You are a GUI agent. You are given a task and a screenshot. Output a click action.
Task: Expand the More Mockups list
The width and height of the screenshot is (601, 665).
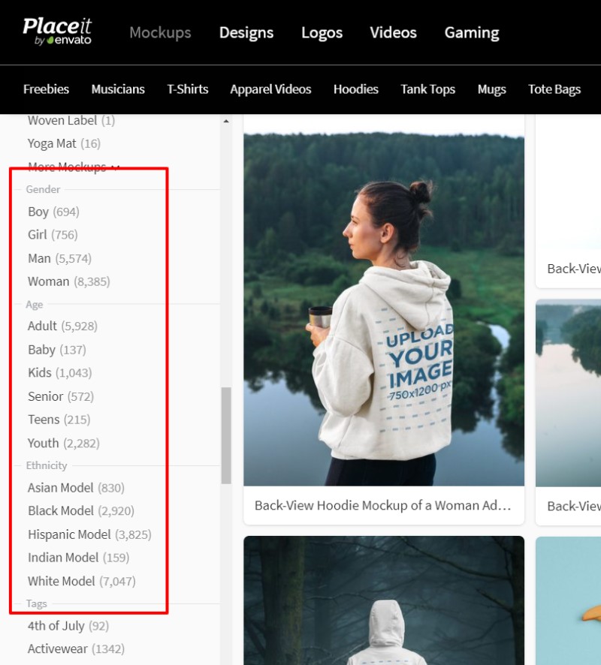pos(74,167)
